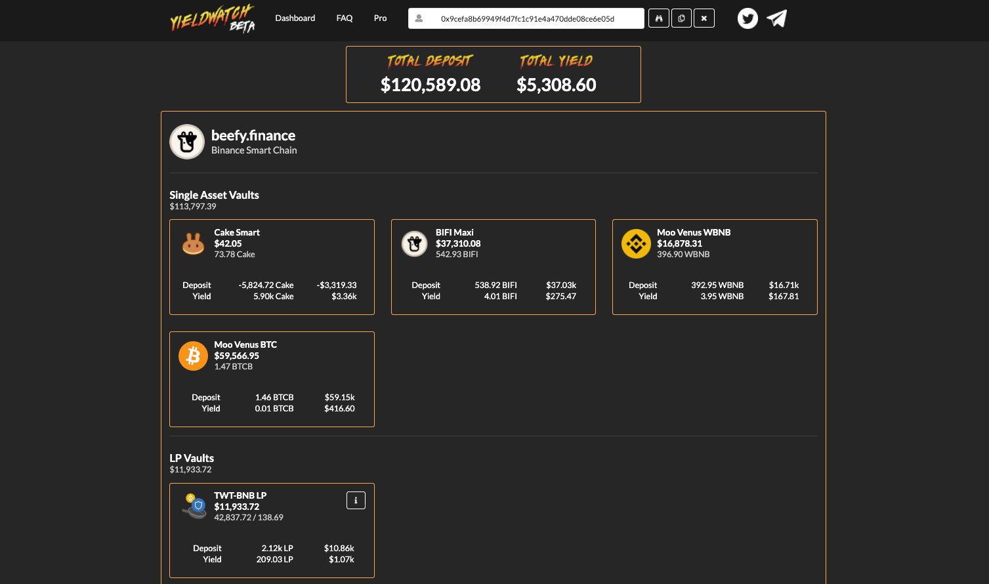Image resolution: width=989 pixels, height=584 pixels.
Task: Click TWT-BNB LP card title
Action: click(x=240, y=495)
